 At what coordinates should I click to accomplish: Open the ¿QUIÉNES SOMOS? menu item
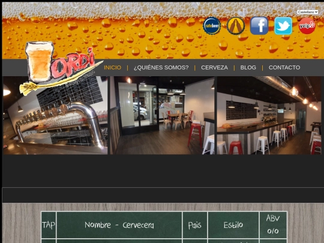161,67
